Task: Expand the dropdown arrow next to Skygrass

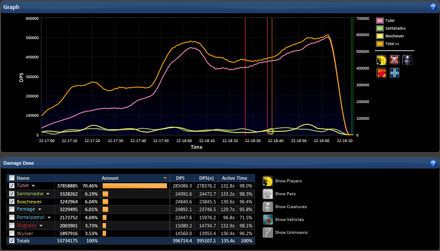Action: [41, 226]
